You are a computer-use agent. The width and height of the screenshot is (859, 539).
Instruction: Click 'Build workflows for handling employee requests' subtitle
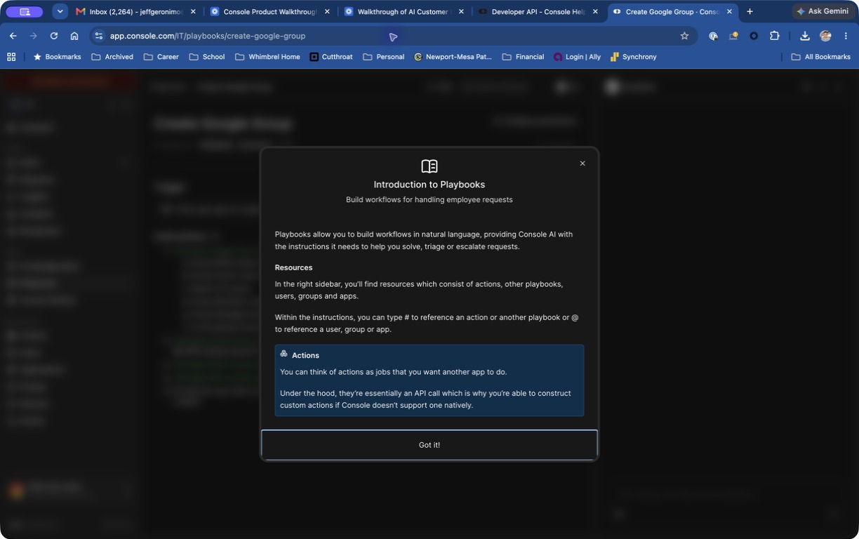pos(429,200)
